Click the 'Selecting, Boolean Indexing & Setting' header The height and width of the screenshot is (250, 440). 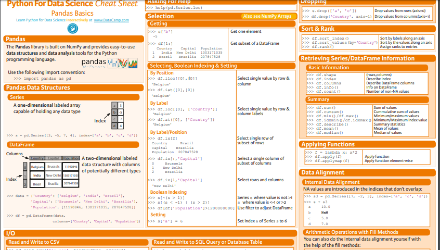[x=222, y=66]
